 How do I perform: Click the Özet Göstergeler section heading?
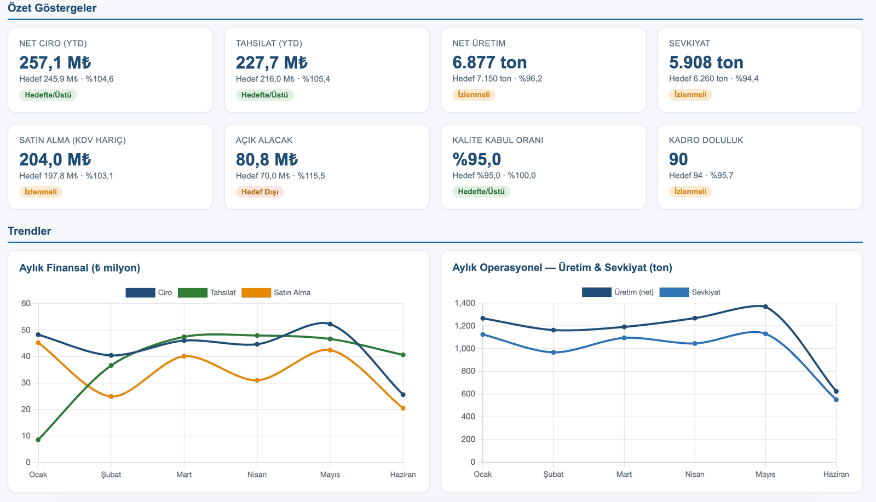pos(52,8)
